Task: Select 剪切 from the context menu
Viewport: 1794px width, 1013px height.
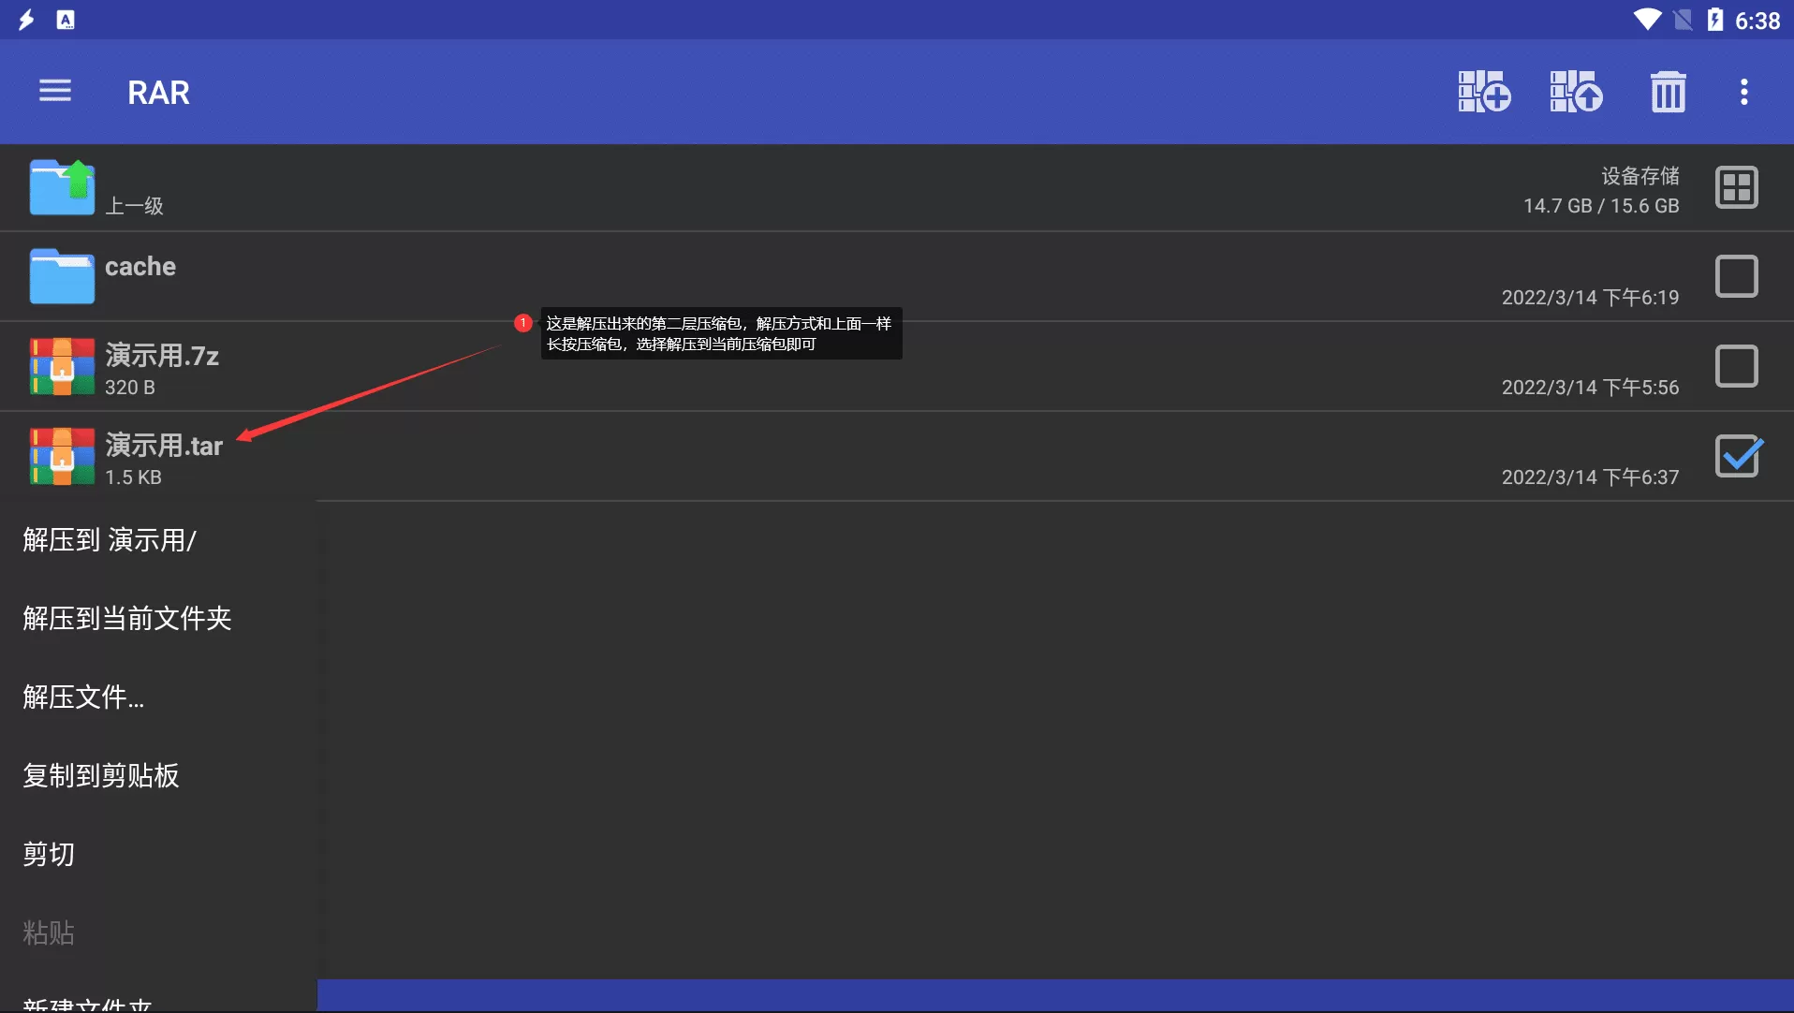Action: 49,855
